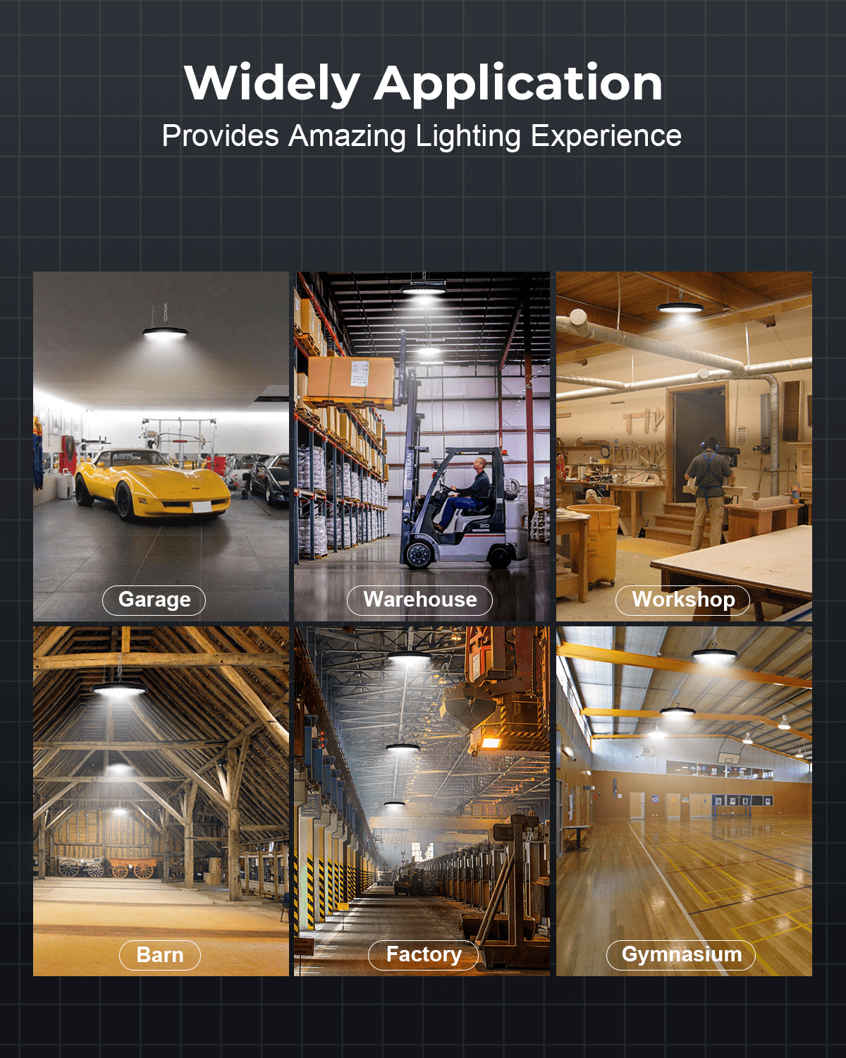
Task: Click the yellow sports car in the Garage
Action: pyautogui.click(x=152, y=485)
